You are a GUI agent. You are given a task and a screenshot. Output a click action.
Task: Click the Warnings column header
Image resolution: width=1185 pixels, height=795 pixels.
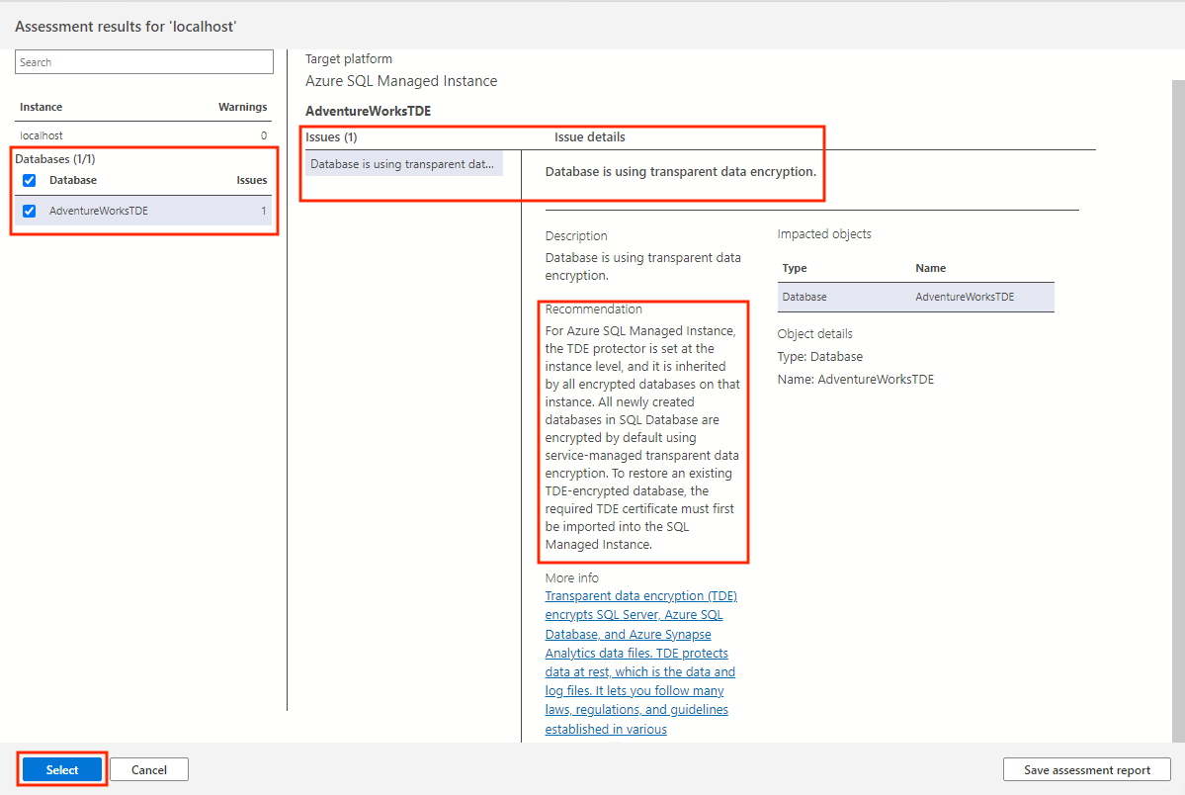tap(242, 107)
